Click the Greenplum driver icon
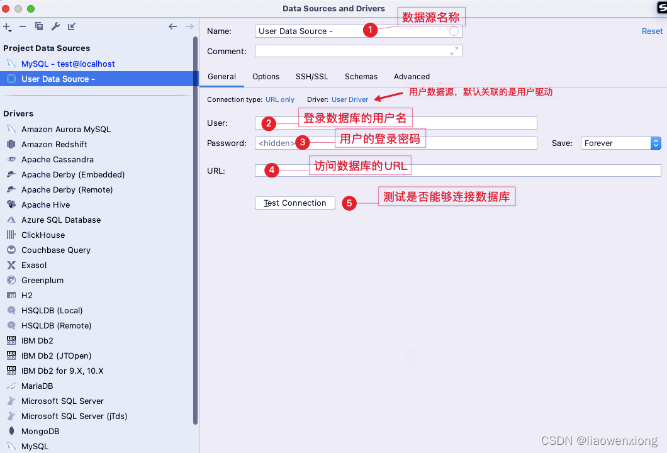Screen dimensions: 667x453 tap(11, 280)
